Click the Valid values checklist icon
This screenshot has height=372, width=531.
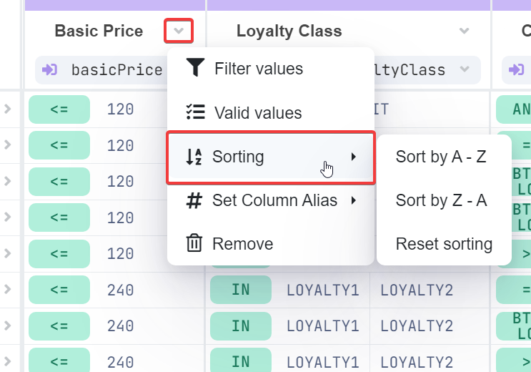(x=194, y=113)
